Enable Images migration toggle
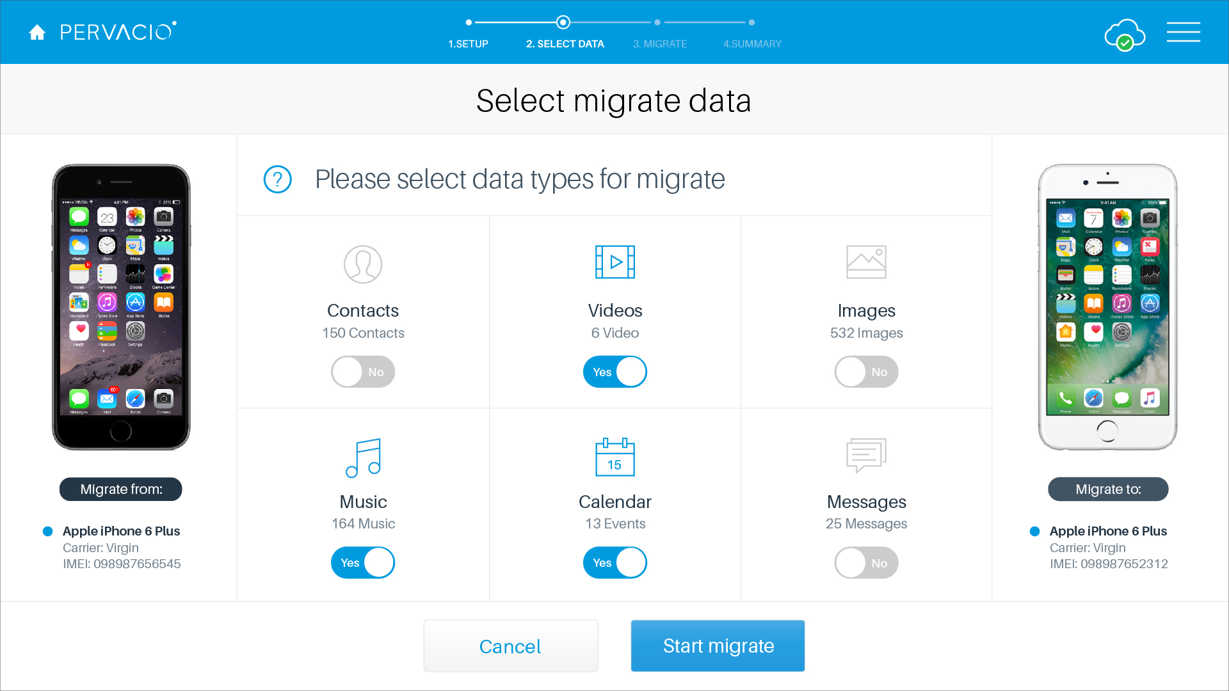The height and width of the screenshot is (691, 1229). (x=866, y=372)
